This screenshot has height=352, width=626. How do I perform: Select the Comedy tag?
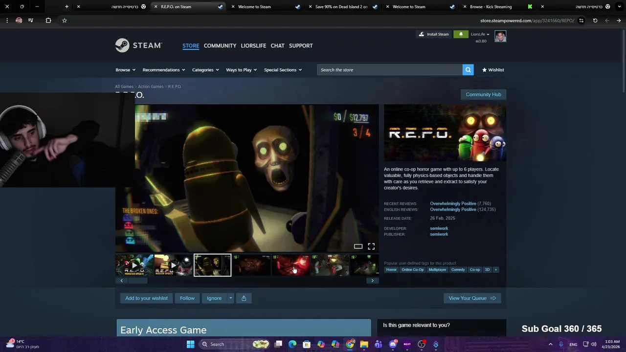pyautogui.click(x=458, y=270)
